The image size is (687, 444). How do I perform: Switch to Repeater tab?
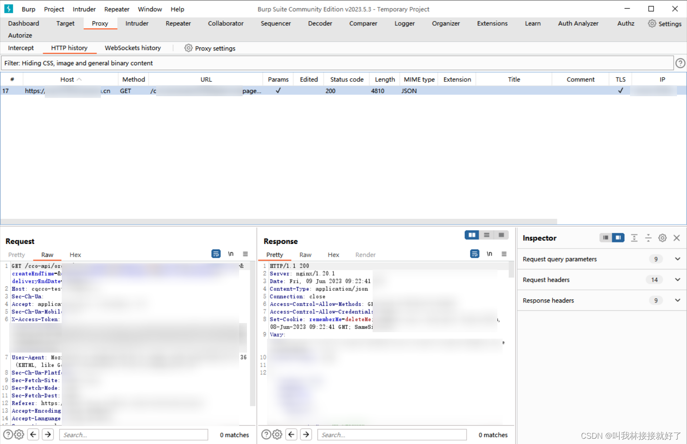pos(178,24)
